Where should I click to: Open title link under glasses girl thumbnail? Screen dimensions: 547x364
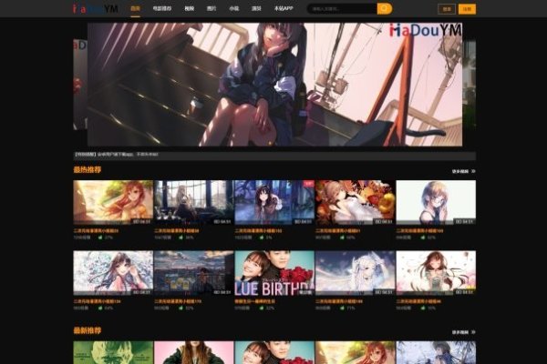(419, 230)
